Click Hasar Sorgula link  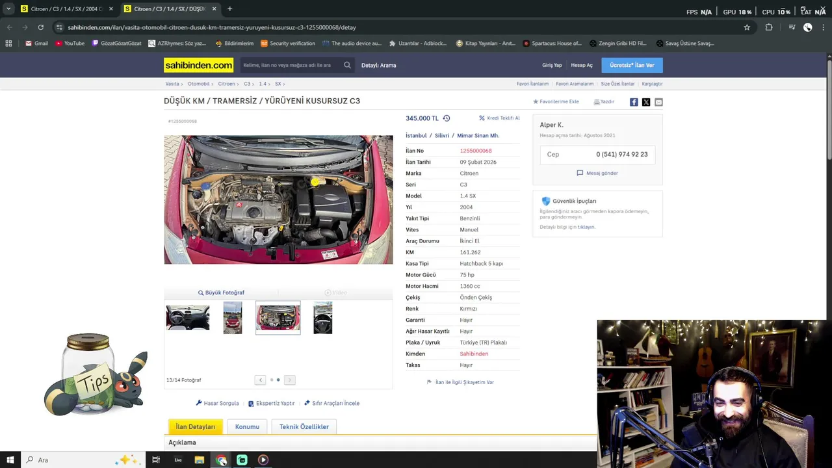(x=217, y=403)
